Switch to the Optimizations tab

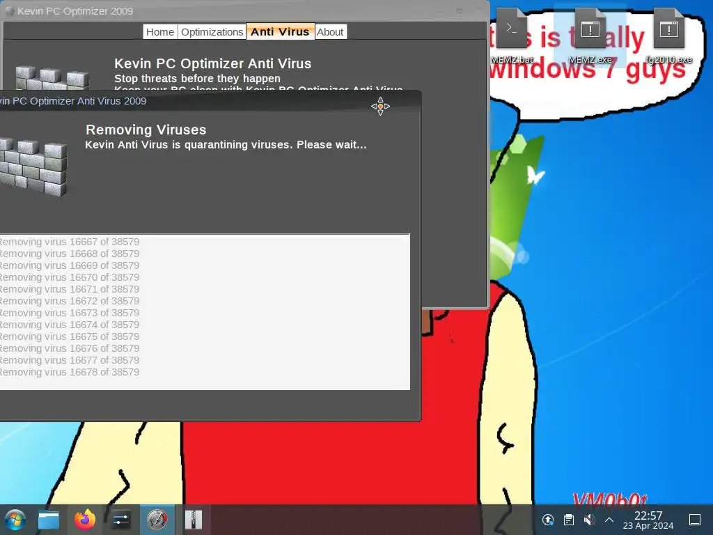click(212, 32)
